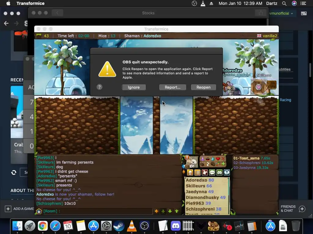Click the chat channel icon beside Room
Viewport: 313px width, 234px height.
pos(39,211)
